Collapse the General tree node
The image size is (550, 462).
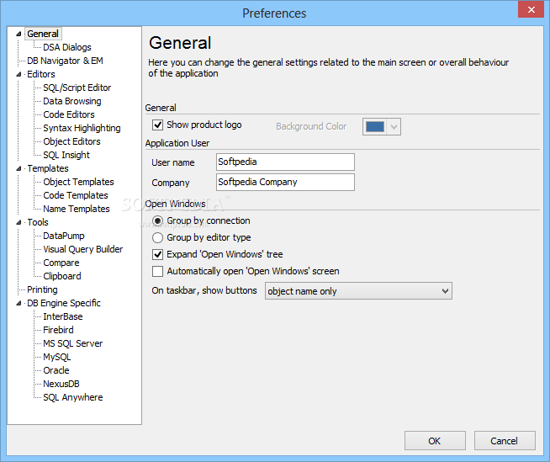pyautogui.click(x=19, y=34)
